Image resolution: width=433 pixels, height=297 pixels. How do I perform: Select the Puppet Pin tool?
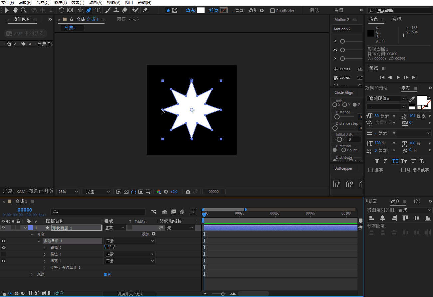point(145,10)
